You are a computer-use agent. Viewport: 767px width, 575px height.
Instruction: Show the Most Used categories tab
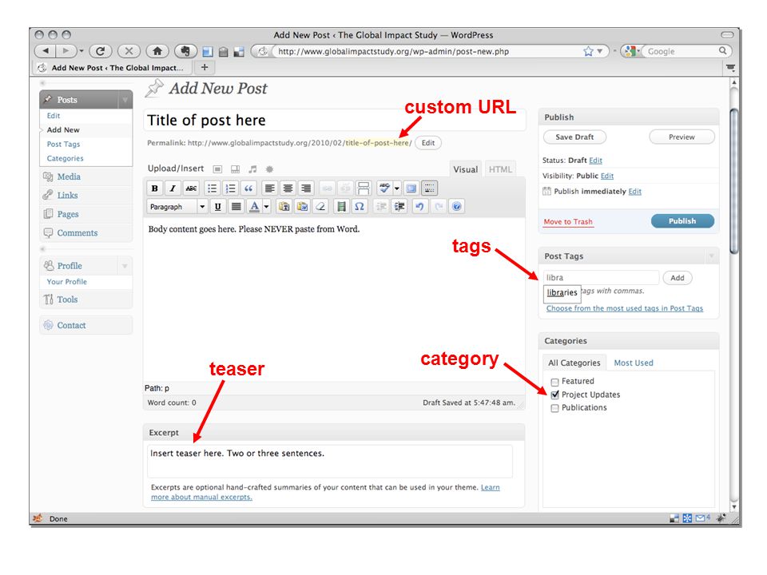[634, 363]
